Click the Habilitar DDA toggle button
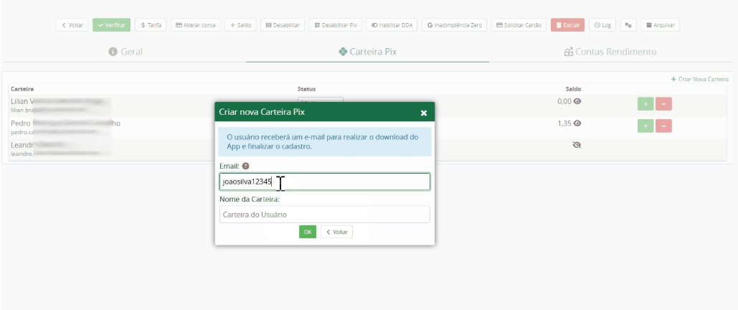The width and height of the screenshot is (738, 310). point(392,25)
